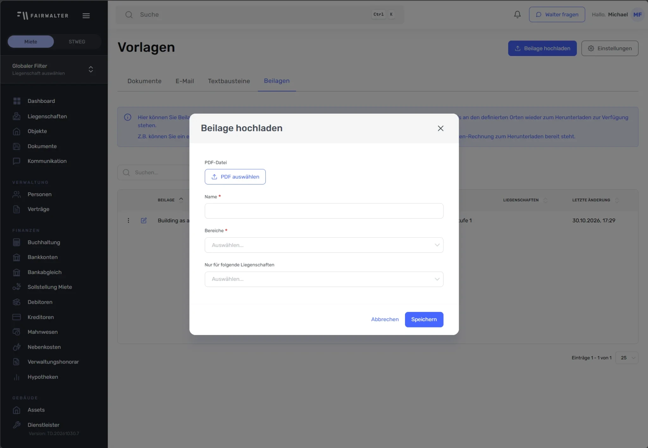This screenshot has height=448, width=648.
Task: Click Abbrechen in the dialog
Action: coord(385,319)
